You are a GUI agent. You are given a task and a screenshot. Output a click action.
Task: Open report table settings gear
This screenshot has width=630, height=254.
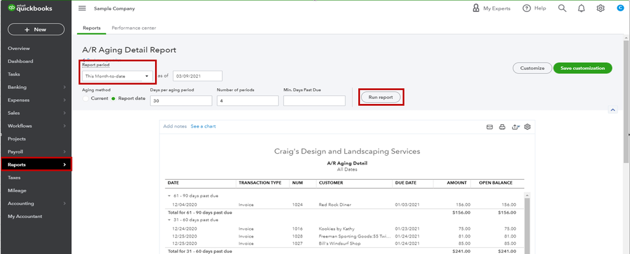[x=528, y=127]
